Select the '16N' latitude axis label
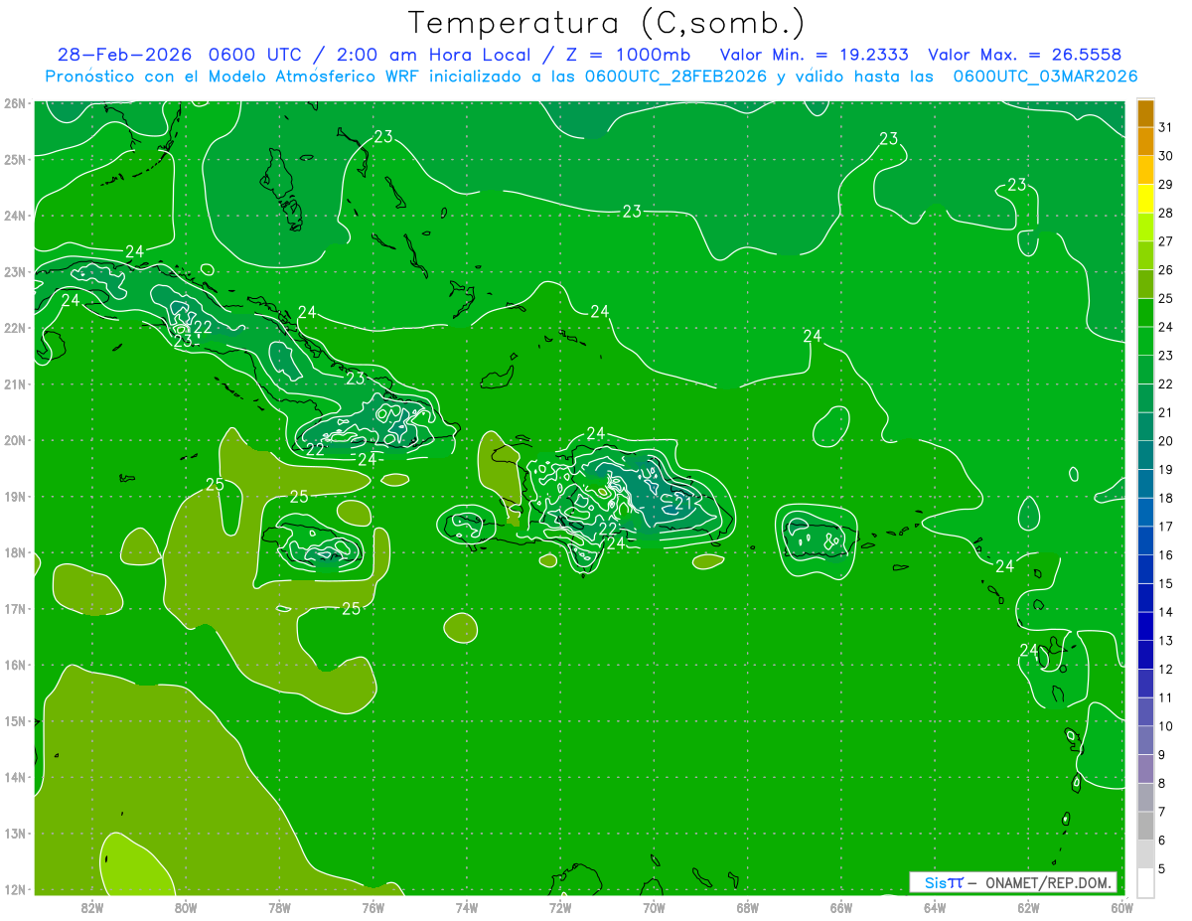This screenshot has height=921, width=1192. [x=15, y=665]
